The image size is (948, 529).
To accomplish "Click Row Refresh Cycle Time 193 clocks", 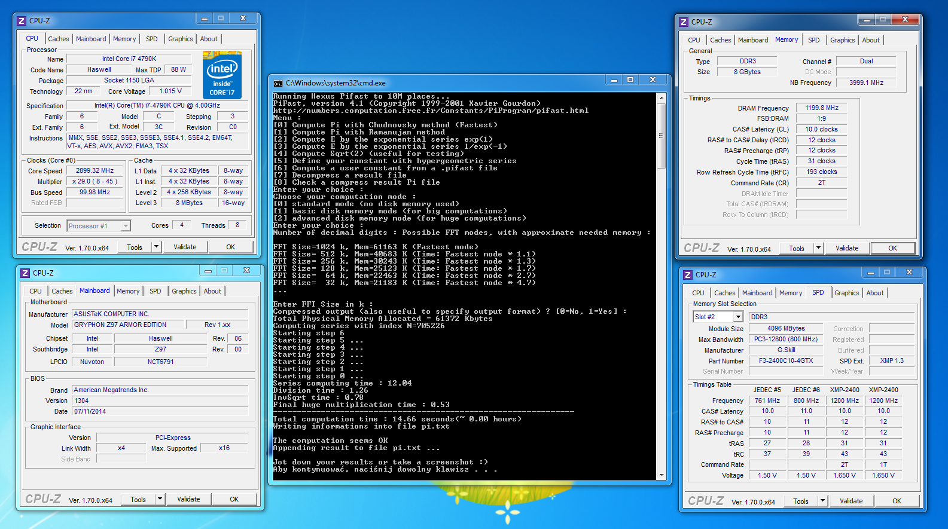I will 822,172.
